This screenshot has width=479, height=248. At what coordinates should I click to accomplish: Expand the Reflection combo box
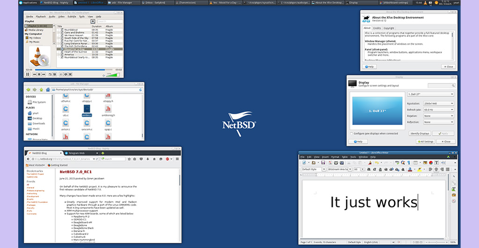[438, 122]
